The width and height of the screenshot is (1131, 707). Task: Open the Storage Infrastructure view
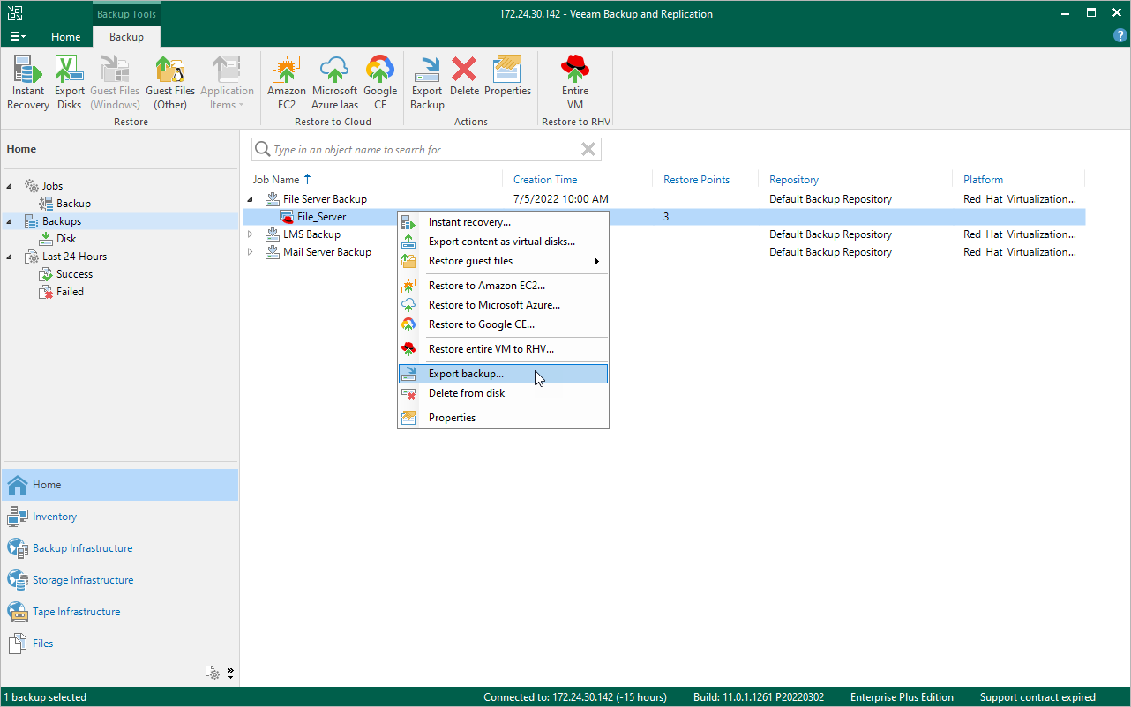coord(120,580)
